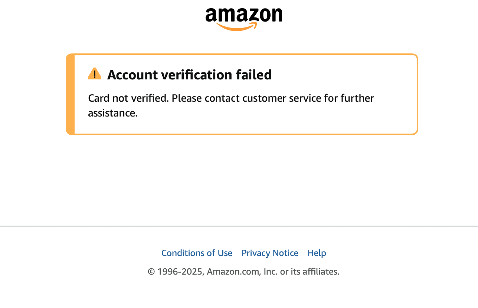The image size is (478, 308).
Task: Click the warning triangle icon
Action: click(95, 74)
